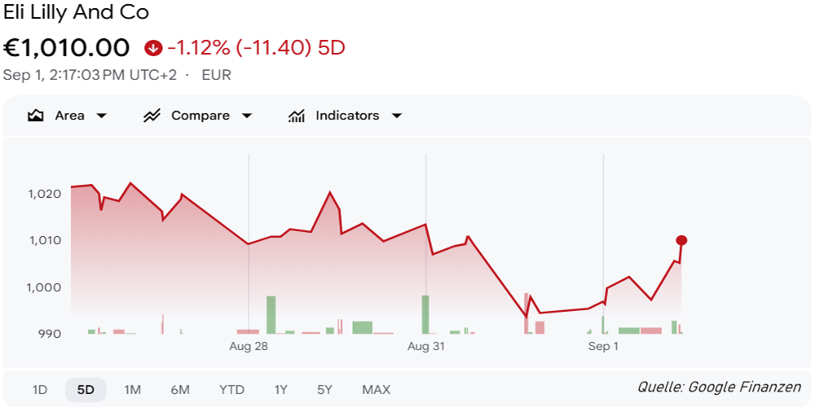Switch to the 1D time range
This screenshot has height=407, width=815.
40,390
